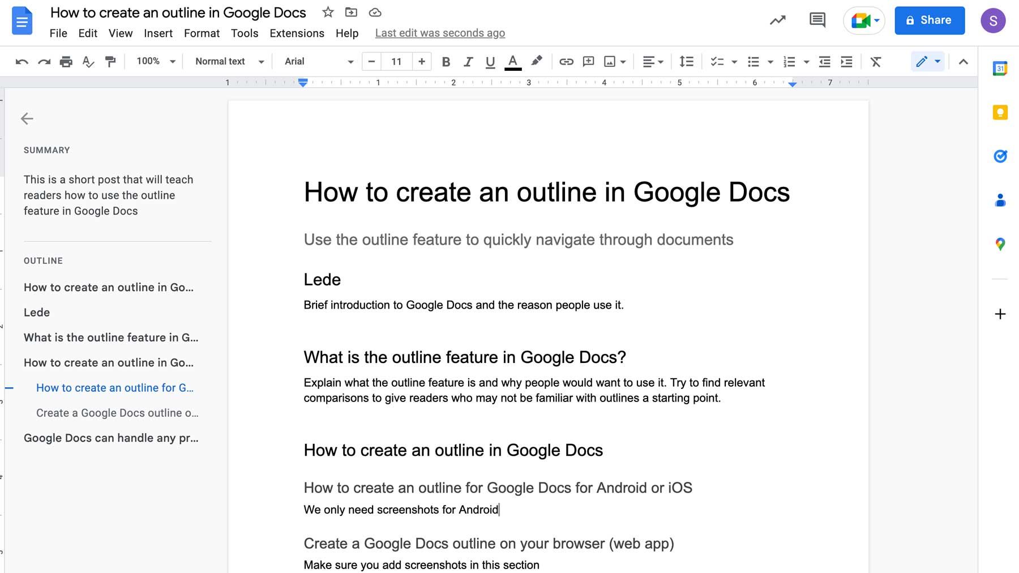Open image insert options arrow
1019x573 pixels.
(x=623, y=62)
